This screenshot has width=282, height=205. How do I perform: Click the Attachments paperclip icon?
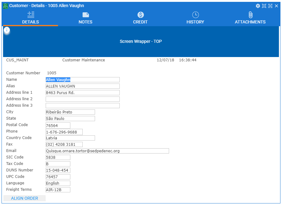point(250,15)
